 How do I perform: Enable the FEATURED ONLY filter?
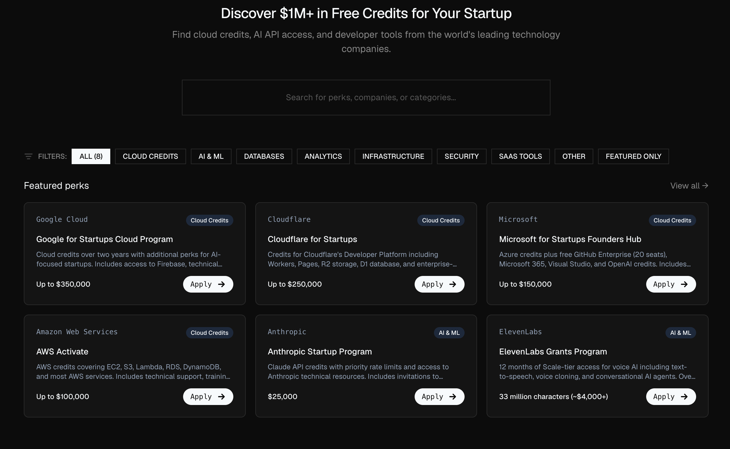tap(633, 156)
